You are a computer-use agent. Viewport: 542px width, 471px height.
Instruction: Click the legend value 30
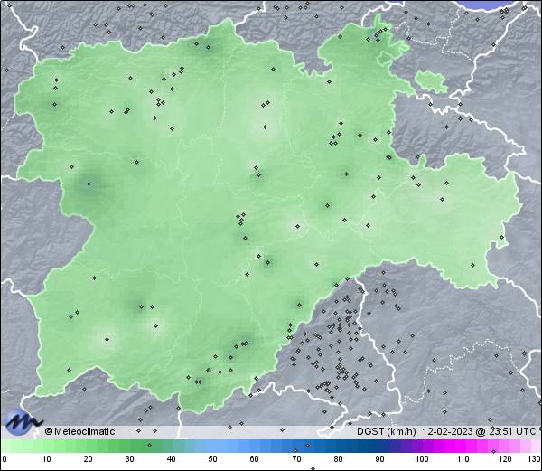[129, 459]
